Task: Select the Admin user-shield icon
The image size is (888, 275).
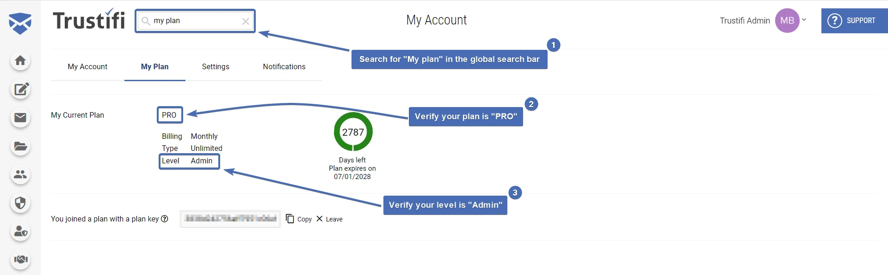Action: [20, 232]
